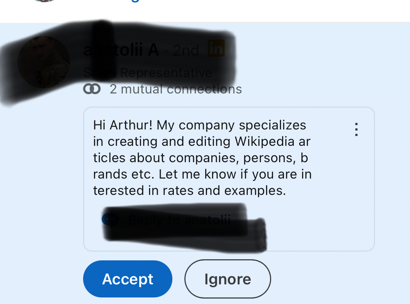Open anatolii A's profile via name

tap(121, 50)
